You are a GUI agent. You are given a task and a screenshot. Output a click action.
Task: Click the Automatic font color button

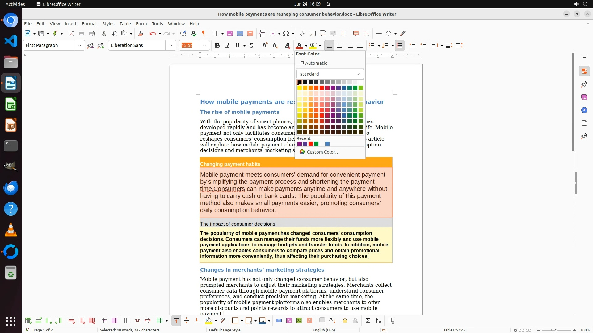(x=314, y=63)
